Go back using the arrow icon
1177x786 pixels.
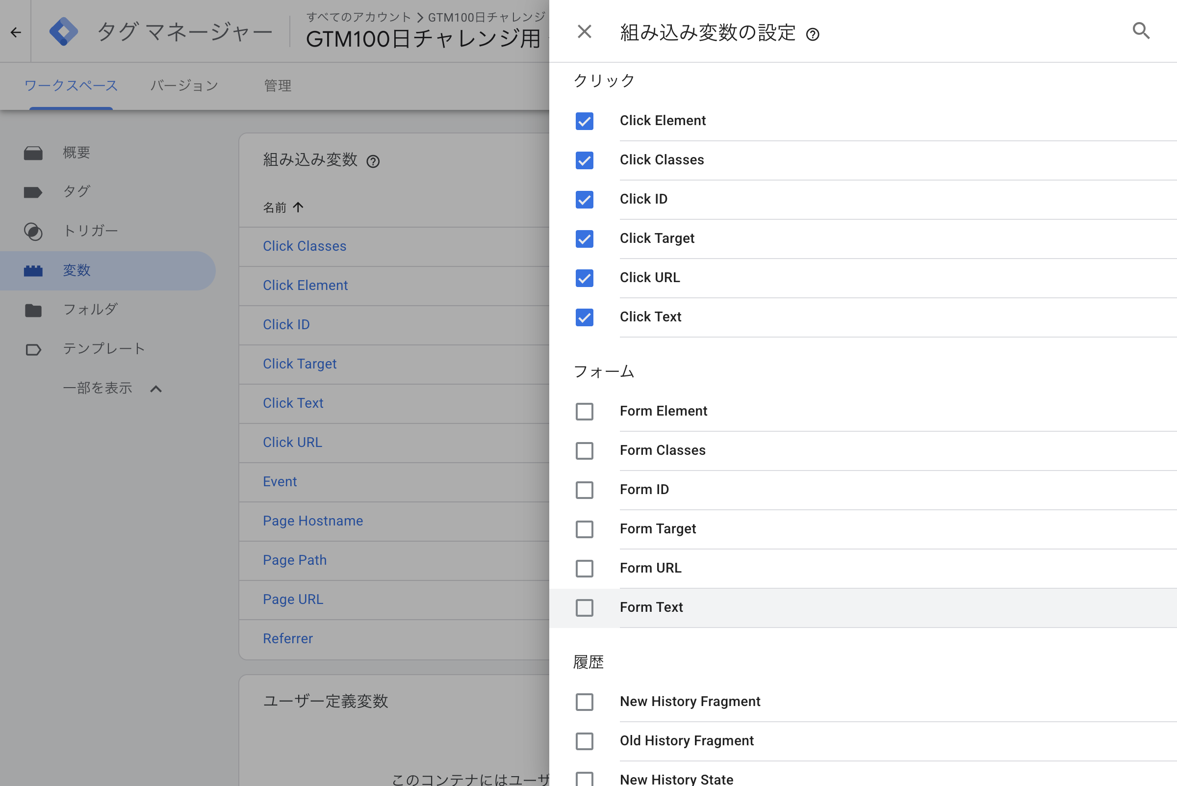click(16, 32)
